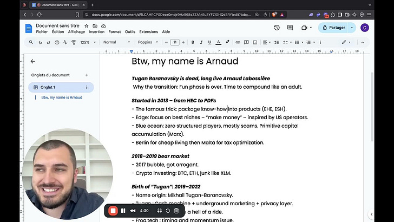The image size is (394, 222).
Task: Open the Poppins font dropdown
Action: coord(147,42)
